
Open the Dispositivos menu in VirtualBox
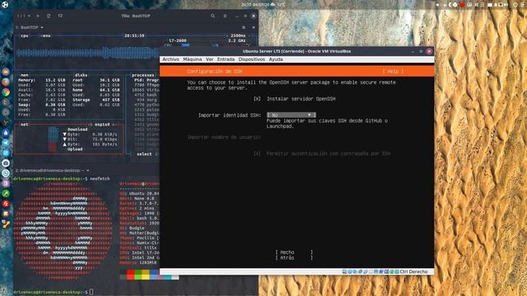(x=252, y=59)
